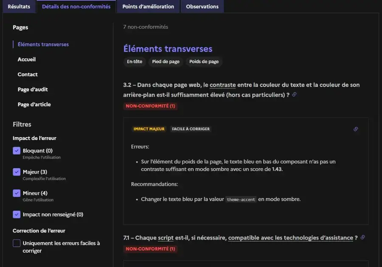Follow compatible avec les technologies d'assistance link
The width and height of the screenshot is (382, 267).
click(x=291, y=238)
